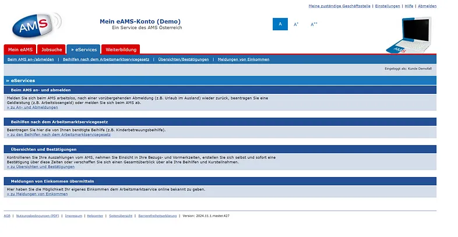Screen dimensions: 458x237
Task: Click Abmelden to log out
Action: 427,6
